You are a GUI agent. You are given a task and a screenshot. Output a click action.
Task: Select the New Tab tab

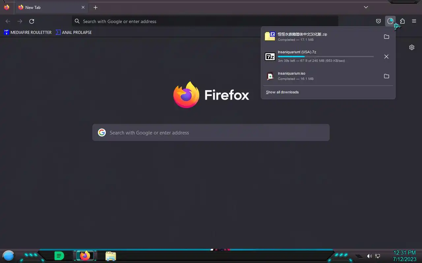[51, 7]
